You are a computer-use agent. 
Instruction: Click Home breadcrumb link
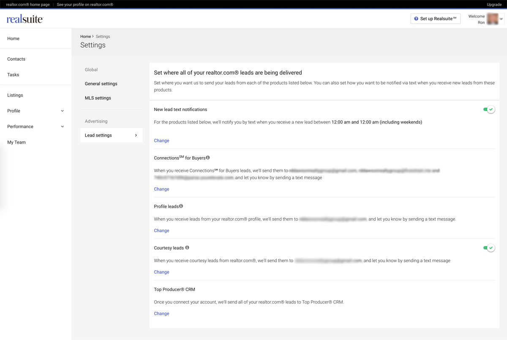[86, 37]
